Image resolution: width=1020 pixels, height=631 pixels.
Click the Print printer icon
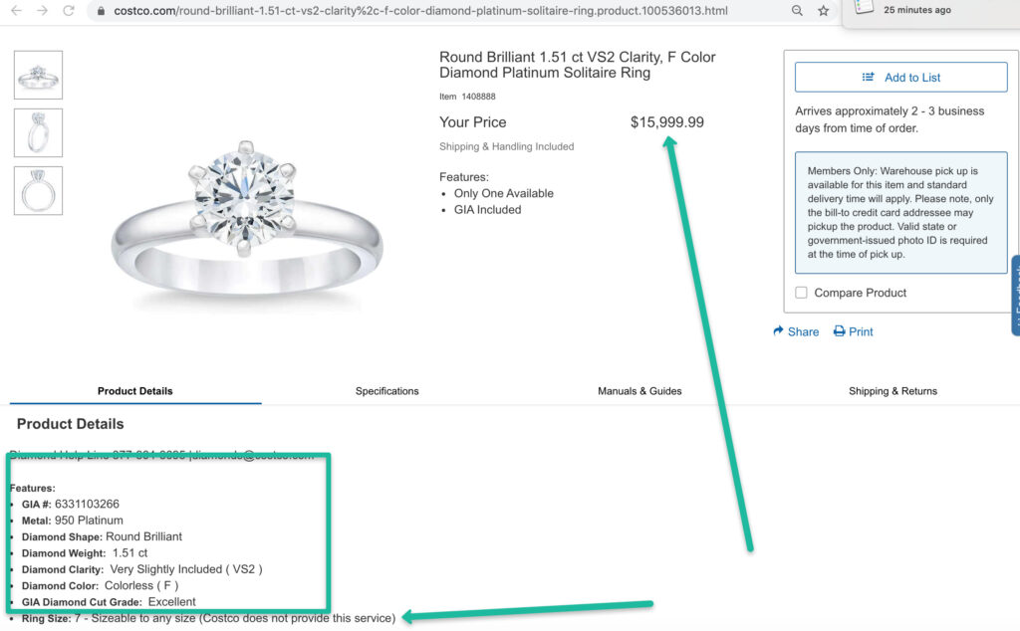coord(840,331)
